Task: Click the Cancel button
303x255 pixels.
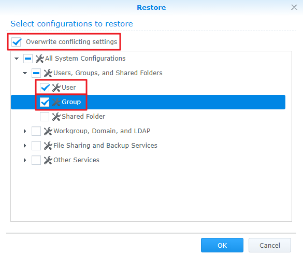Action: 269,245
